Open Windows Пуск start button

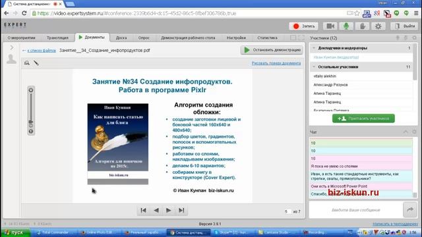[x=15, y=232]
